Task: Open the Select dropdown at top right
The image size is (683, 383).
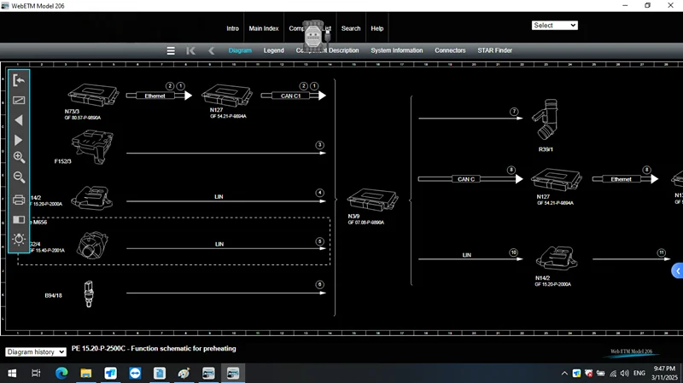Action: pyautogui.click(x=555, y=26)
